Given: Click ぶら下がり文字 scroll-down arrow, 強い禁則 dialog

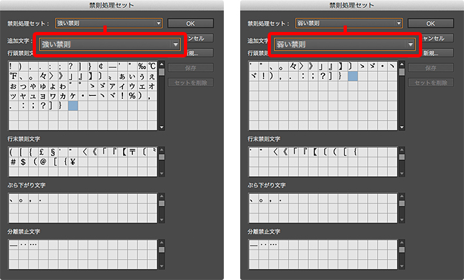Looking at the screenshot, I should (162, 220).
